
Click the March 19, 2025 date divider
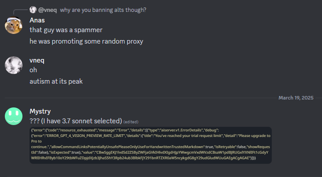coord(296,98)
